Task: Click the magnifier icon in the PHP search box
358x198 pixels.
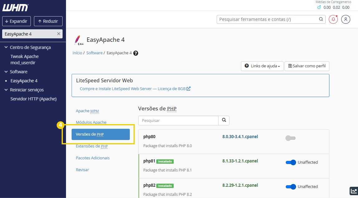Action: (x=224, y=120)
